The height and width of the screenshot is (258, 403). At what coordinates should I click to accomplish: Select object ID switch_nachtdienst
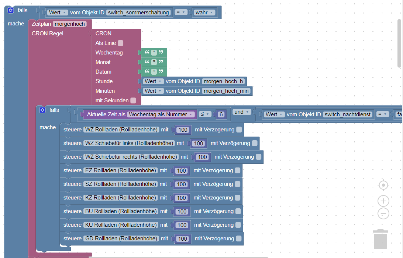[x=348, y=114]
